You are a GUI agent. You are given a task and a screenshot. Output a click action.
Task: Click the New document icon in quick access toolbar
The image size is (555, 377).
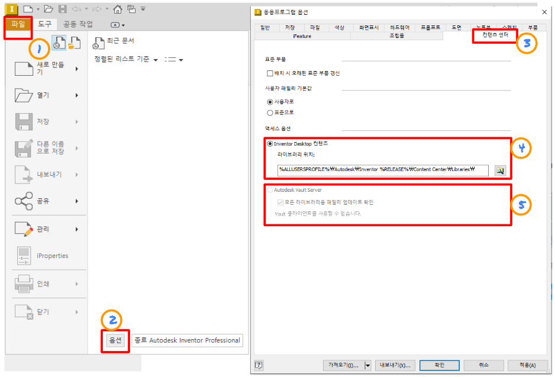coord(28,9)
